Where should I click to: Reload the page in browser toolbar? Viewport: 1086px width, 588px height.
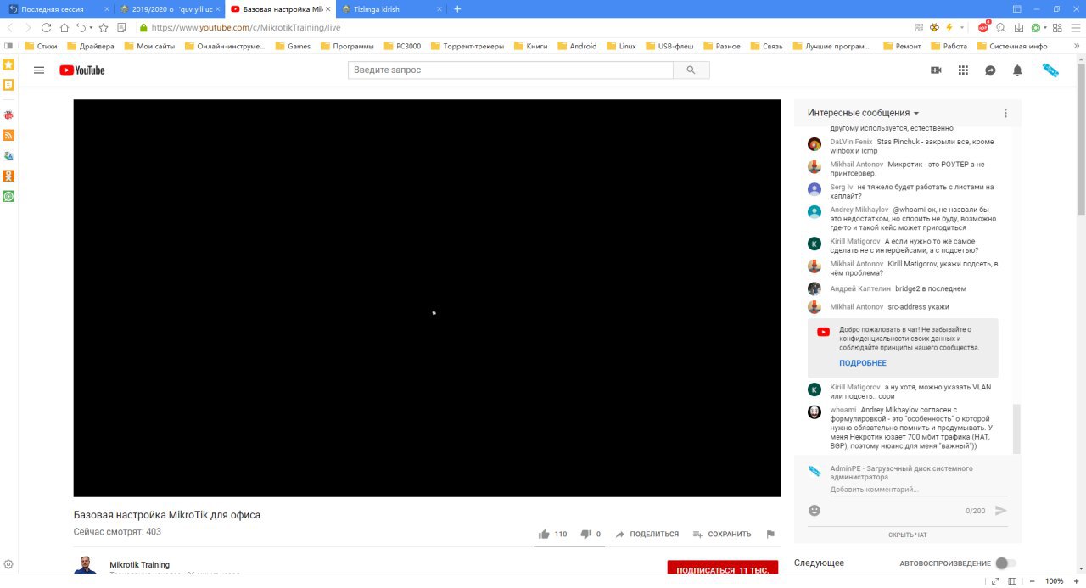tap(47, 27)
